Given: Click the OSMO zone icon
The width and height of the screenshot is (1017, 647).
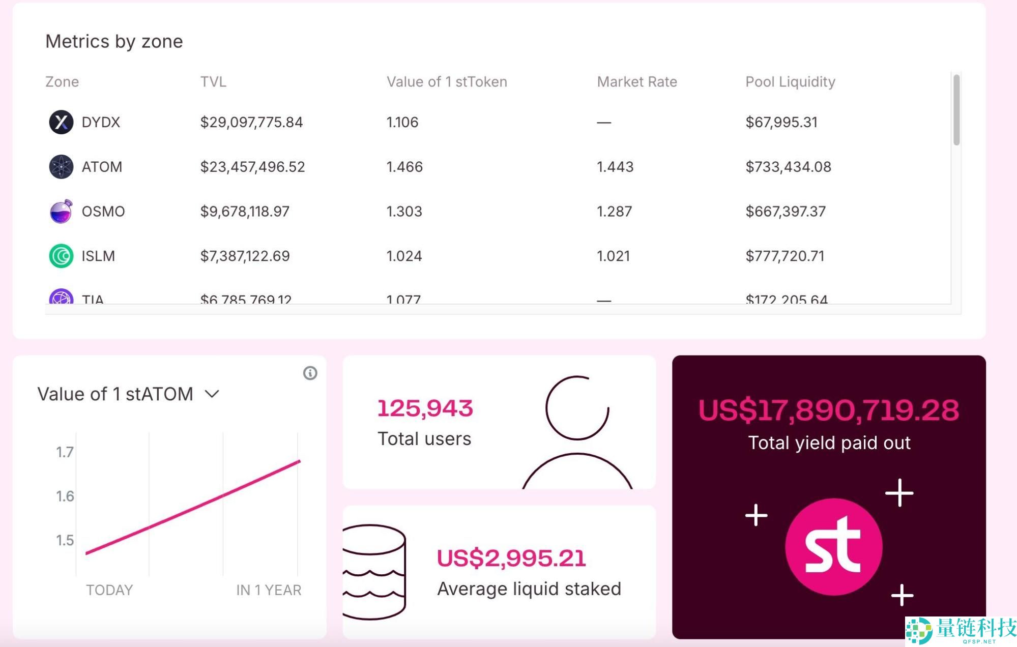Looking at the screenshot, I should (x=61, y=212).
